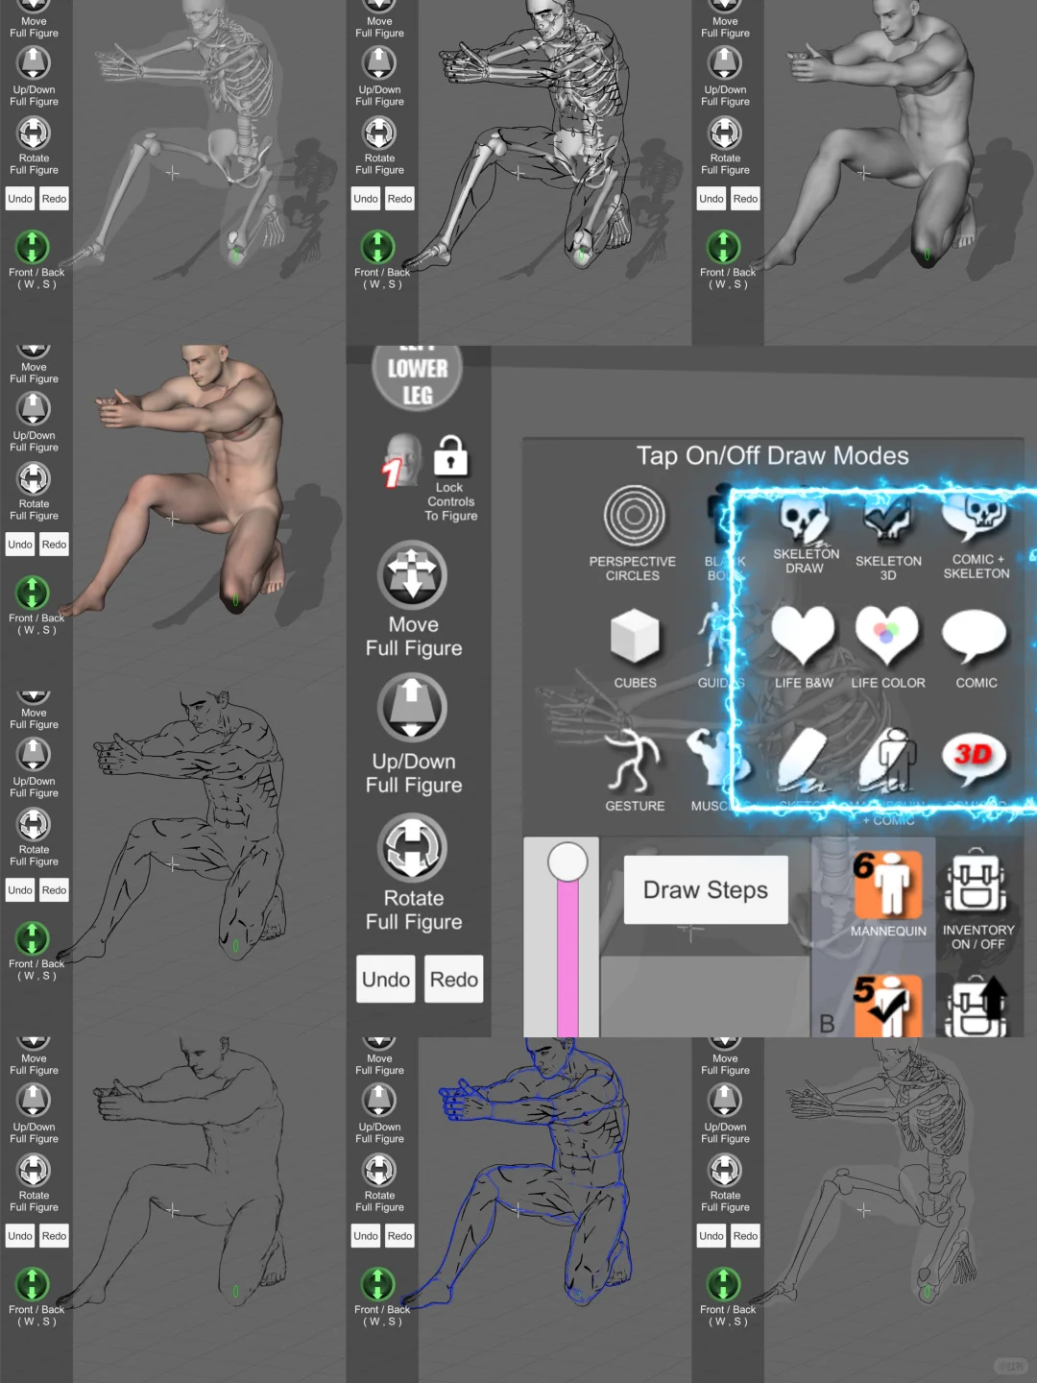Screen dimensions: 1037x1383
Task: Select the head icon marked with red 1
Action: (x=402, y=459)
